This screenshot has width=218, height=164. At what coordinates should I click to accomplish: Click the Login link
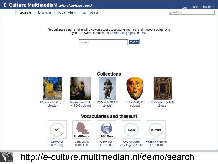pos(184,8)
